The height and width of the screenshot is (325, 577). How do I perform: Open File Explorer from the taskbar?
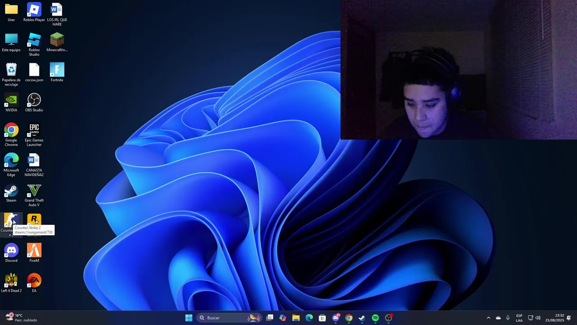coord(296,318)
